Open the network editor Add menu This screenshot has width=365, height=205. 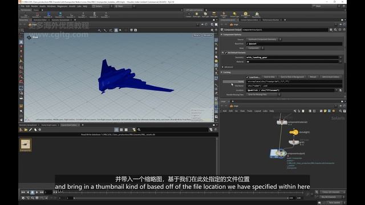click(x=225, y=111)
